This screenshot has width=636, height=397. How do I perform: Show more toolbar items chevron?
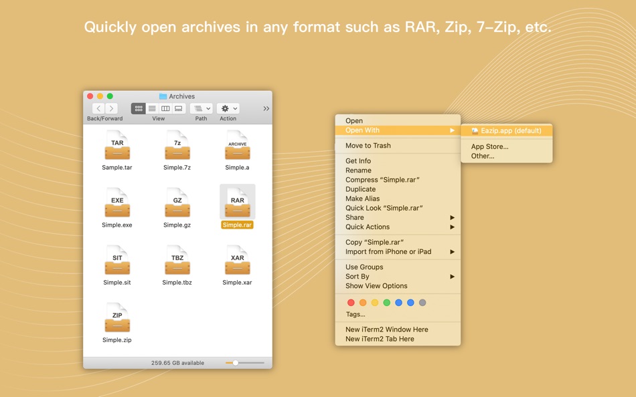point(266,108)
